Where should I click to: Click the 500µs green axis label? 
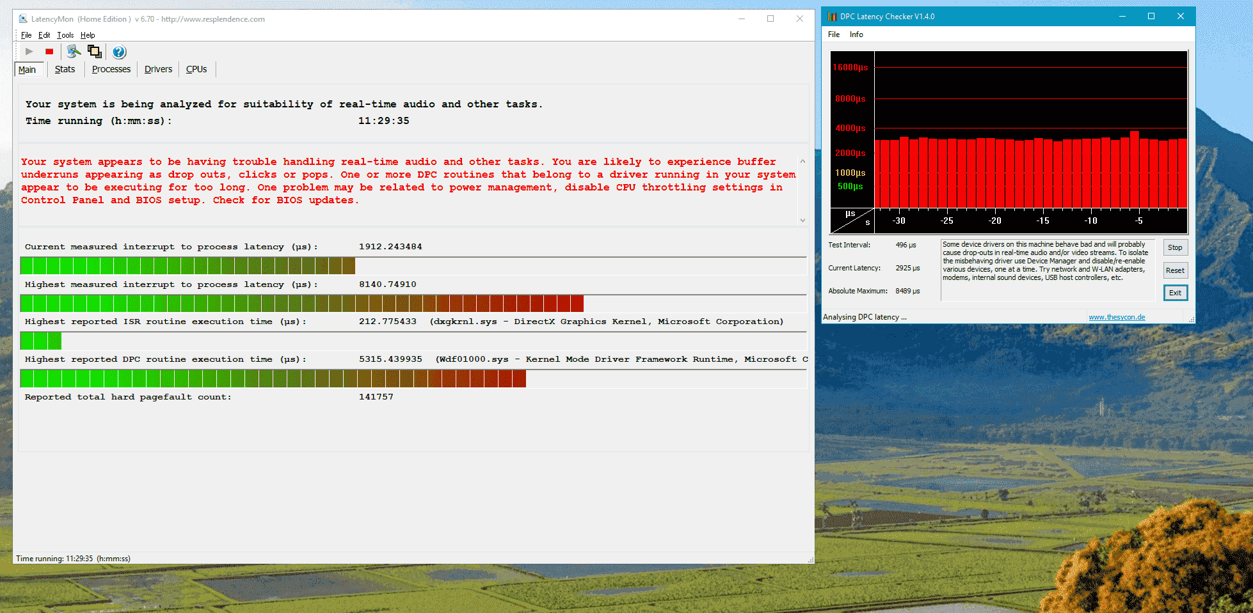tap(850, 186)
